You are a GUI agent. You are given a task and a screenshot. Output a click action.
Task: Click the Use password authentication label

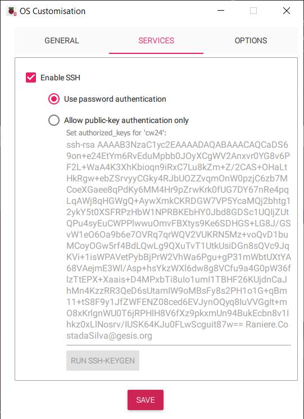[115, 99]
